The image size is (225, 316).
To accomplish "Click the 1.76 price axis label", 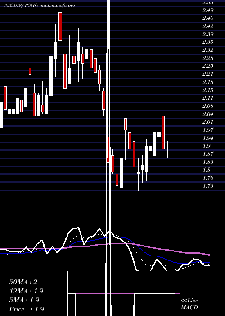I will [x=208, y=177].
